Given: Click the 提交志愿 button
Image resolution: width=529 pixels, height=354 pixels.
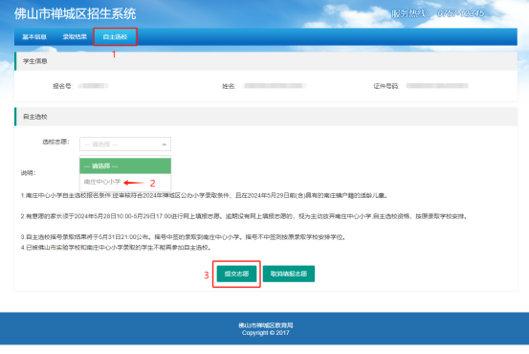Looking at the screenshot, I should (x=236, y=274).
